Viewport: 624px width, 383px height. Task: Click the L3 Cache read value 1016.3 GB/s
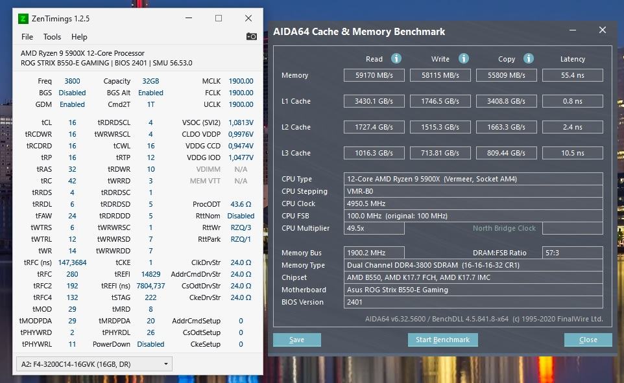point(374,153)
